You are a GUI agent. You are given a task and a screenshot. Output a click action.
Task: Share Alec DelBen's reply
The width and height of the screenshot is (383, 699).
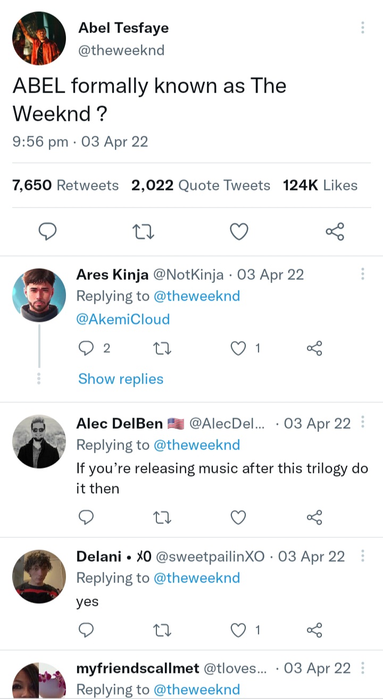tap(314, 517)
